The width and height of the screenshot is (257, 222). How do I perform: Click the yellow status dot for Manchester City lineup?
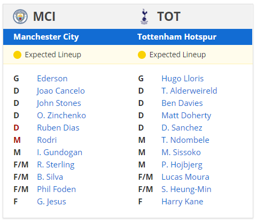tap(17, 55)
